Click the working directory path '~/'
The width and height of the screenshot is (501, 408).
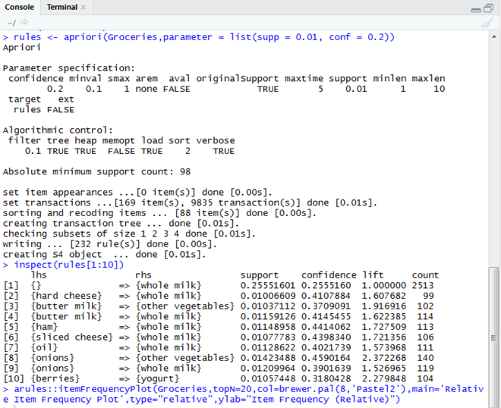click(x=11, y=23)
